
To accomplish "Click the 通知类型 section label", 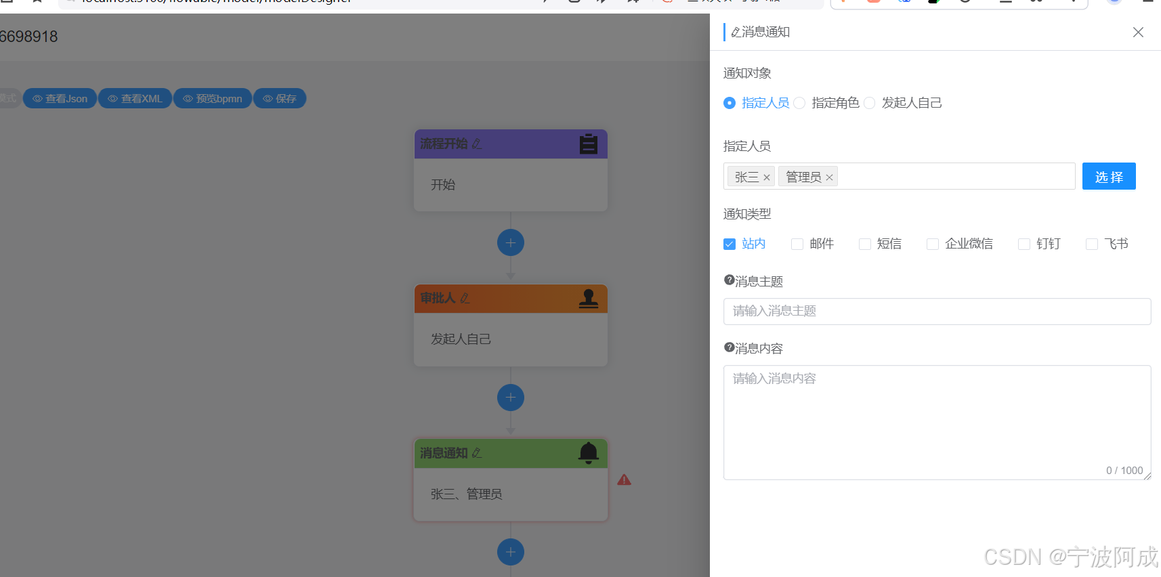I will (747, 214).
